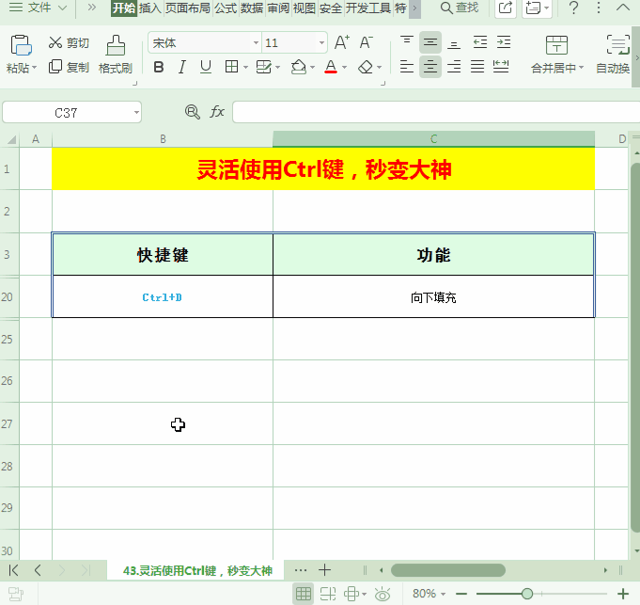
Task: Expand fill color dropdown arrow
Action: point(313,68)
